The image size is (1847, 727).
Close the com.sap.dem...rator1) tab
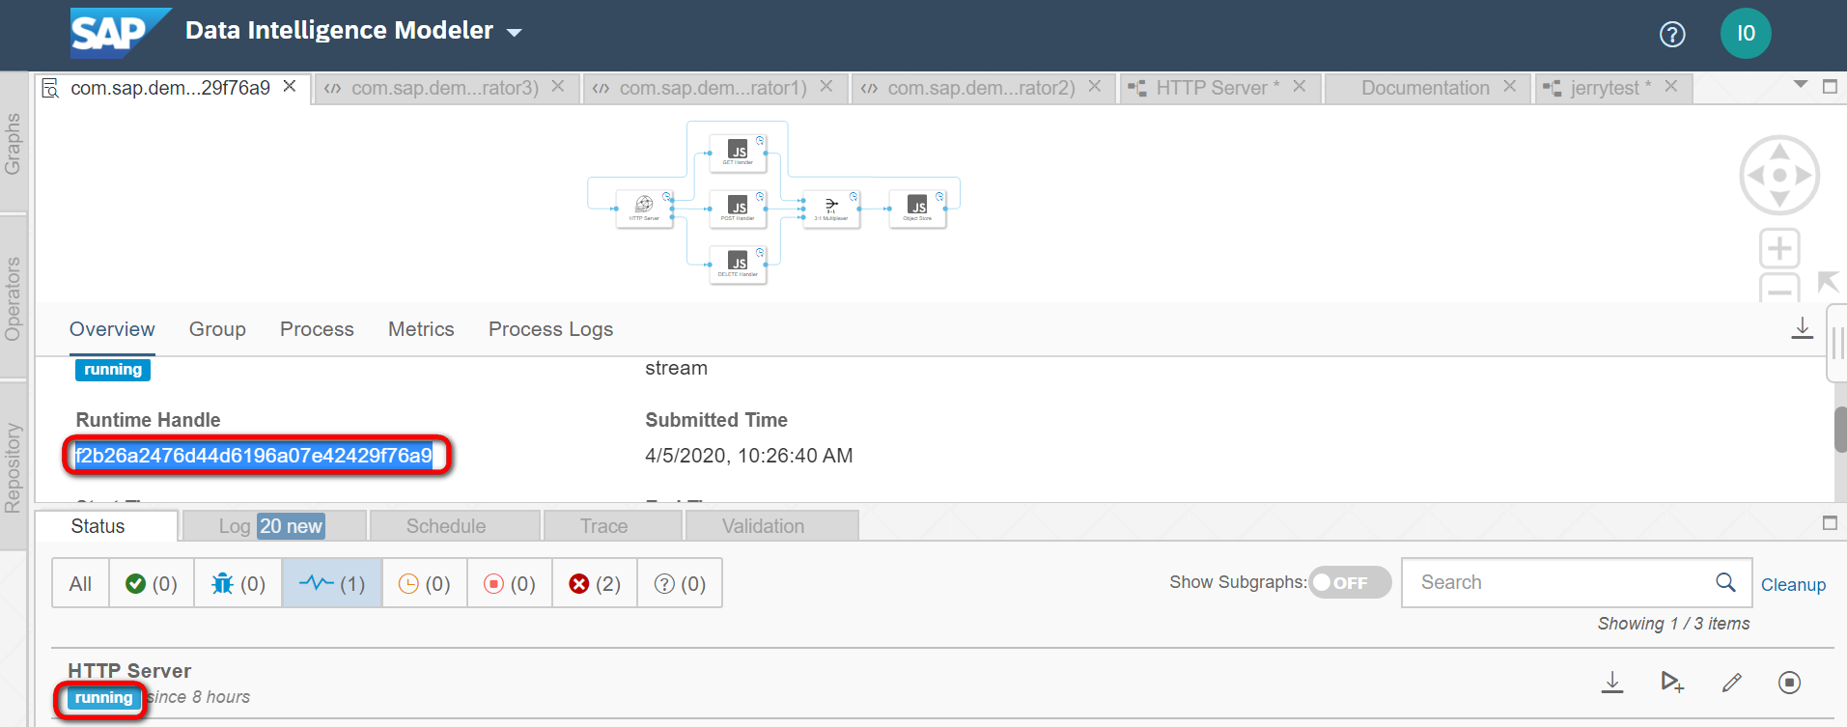pyautogui.click(x=826, y=87)
